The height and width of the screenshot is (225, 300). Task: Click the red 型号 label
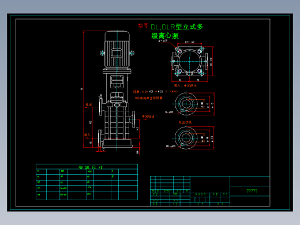[x=143, y=26]
